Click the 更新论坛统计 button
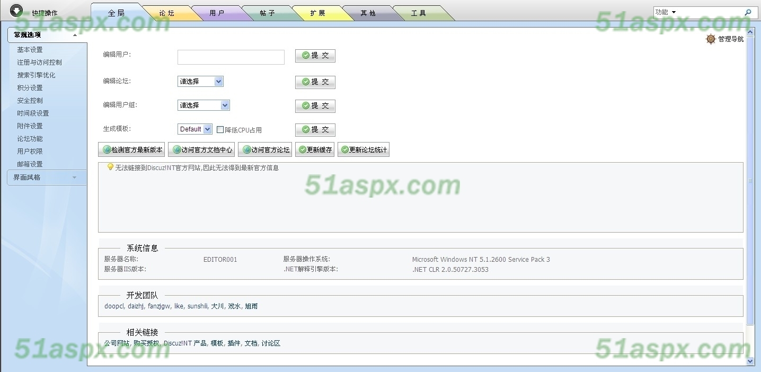761x372 pixels. coord(364,150)
